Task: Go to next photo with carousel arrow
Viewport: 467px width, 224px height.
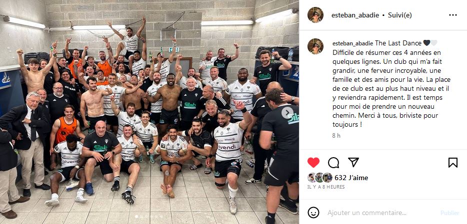Action: point(287,113)
